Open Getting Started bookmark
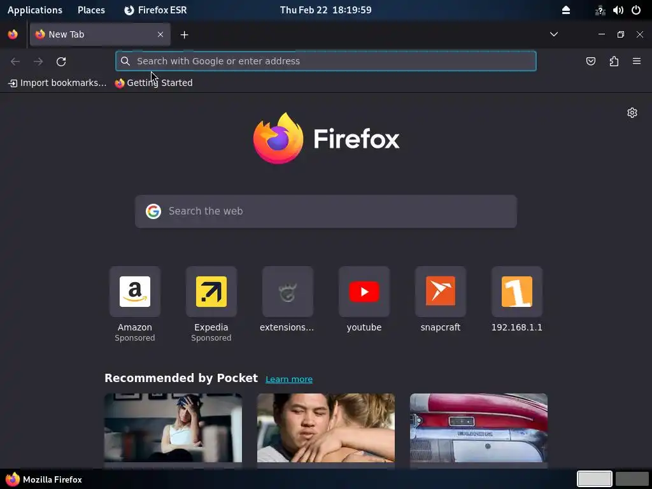Screen dimensions: 652x489 (153, 83)
